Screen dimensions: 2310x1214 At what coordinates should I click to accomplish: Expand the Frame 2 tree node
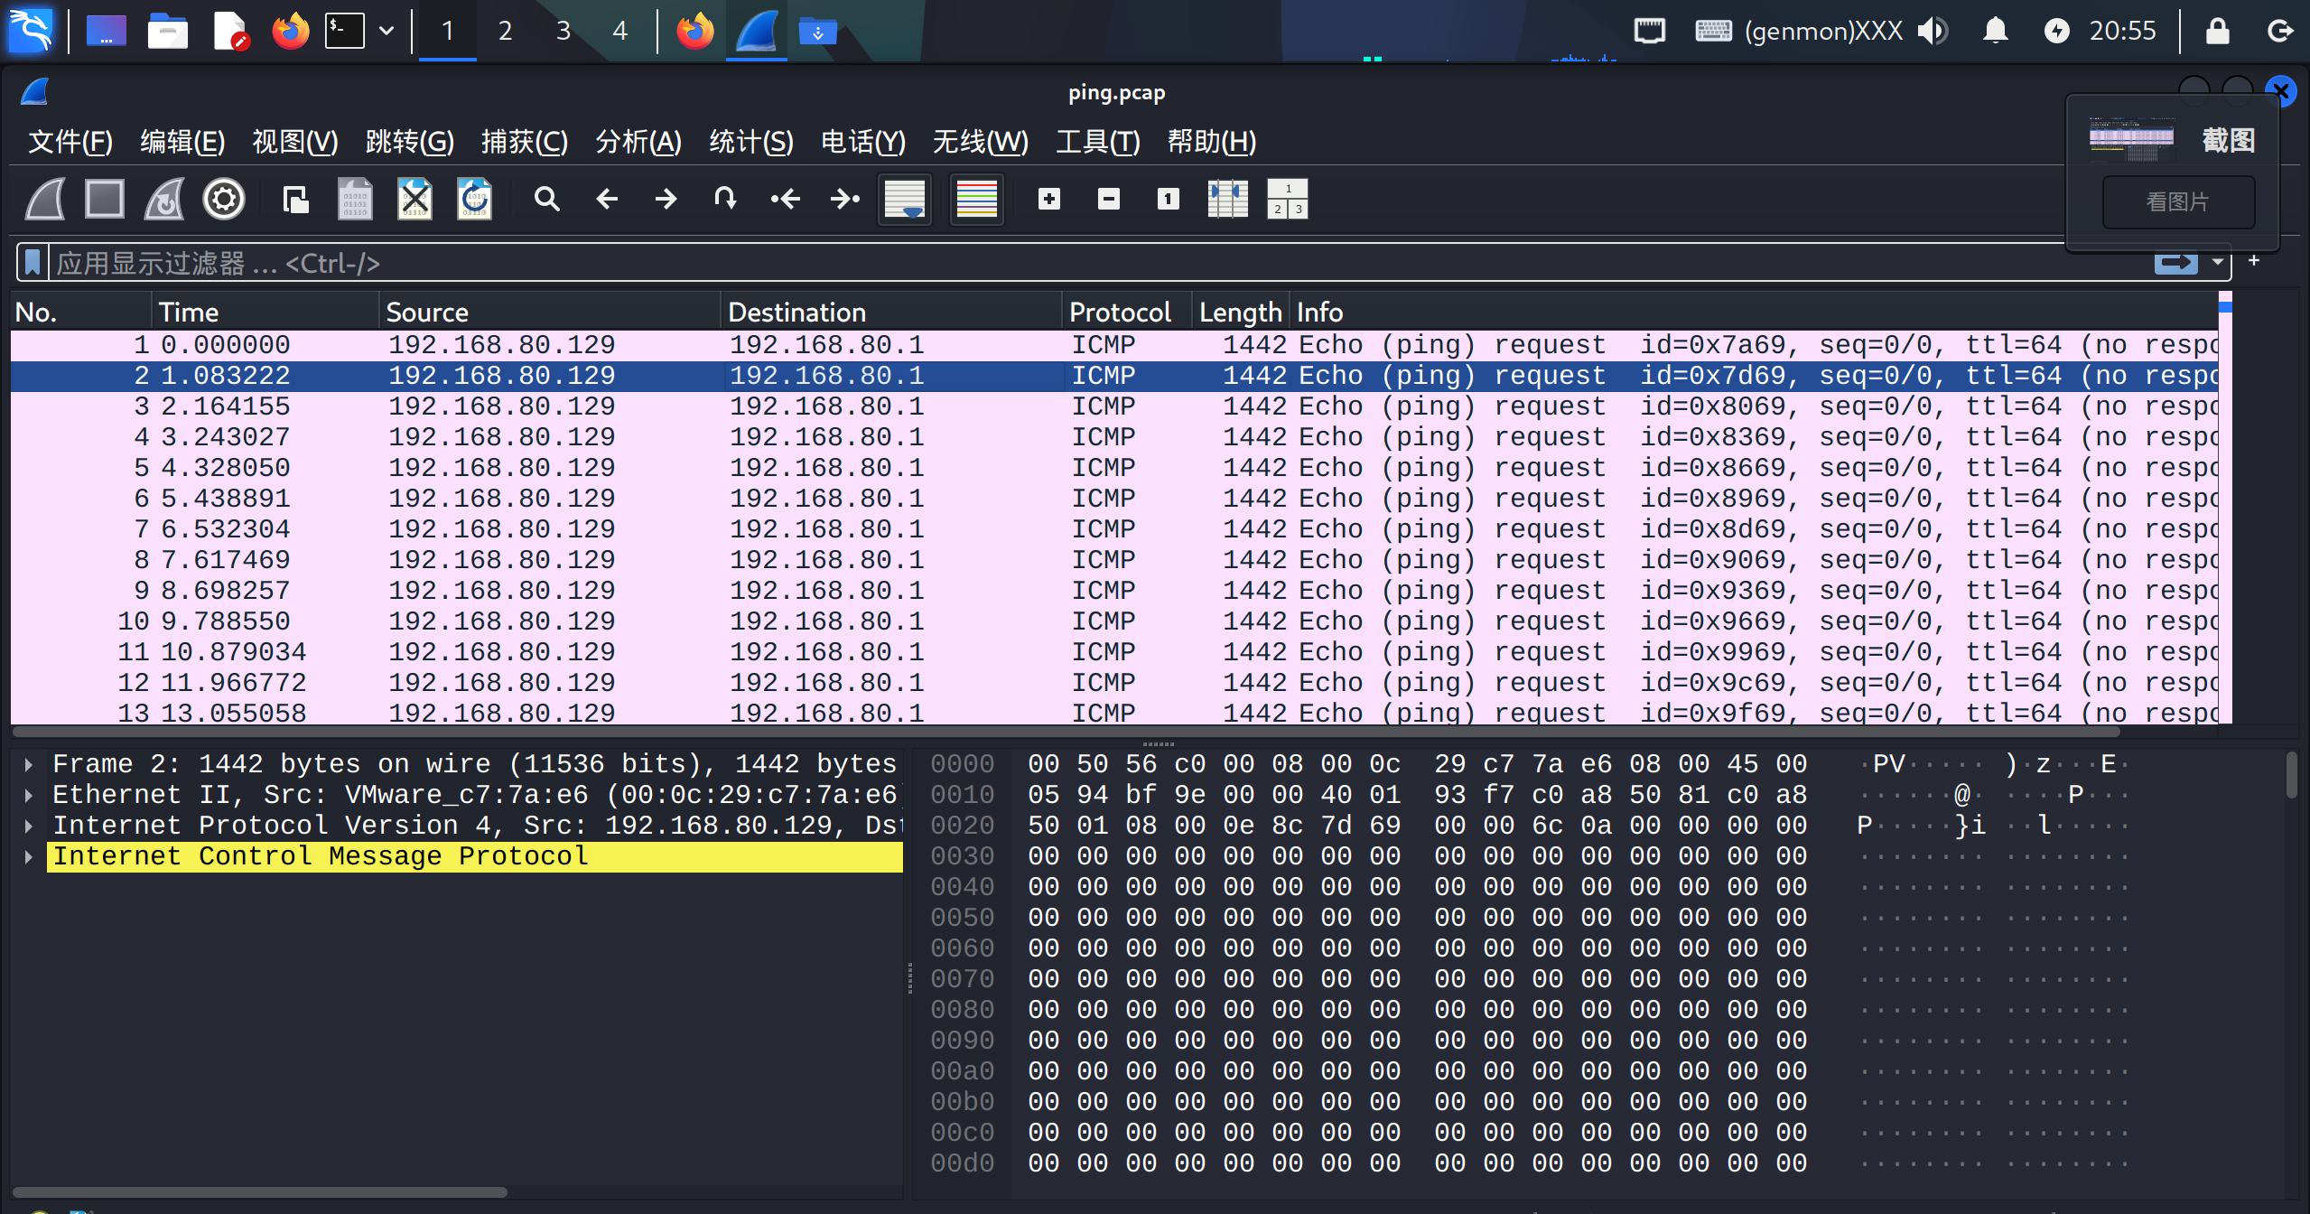(29, 765)
